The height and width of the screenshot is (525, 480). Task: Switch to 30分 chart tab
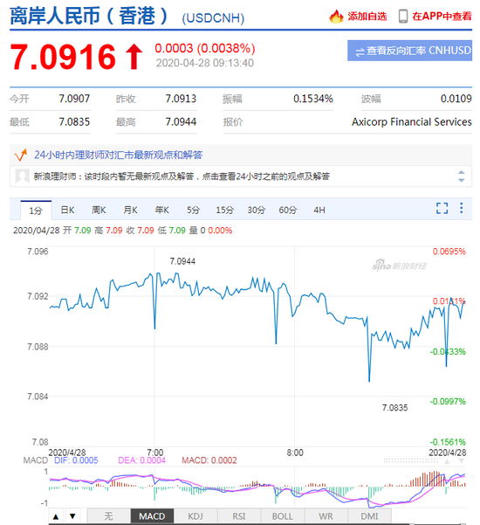pyautogui.click(x=256, y=210)
